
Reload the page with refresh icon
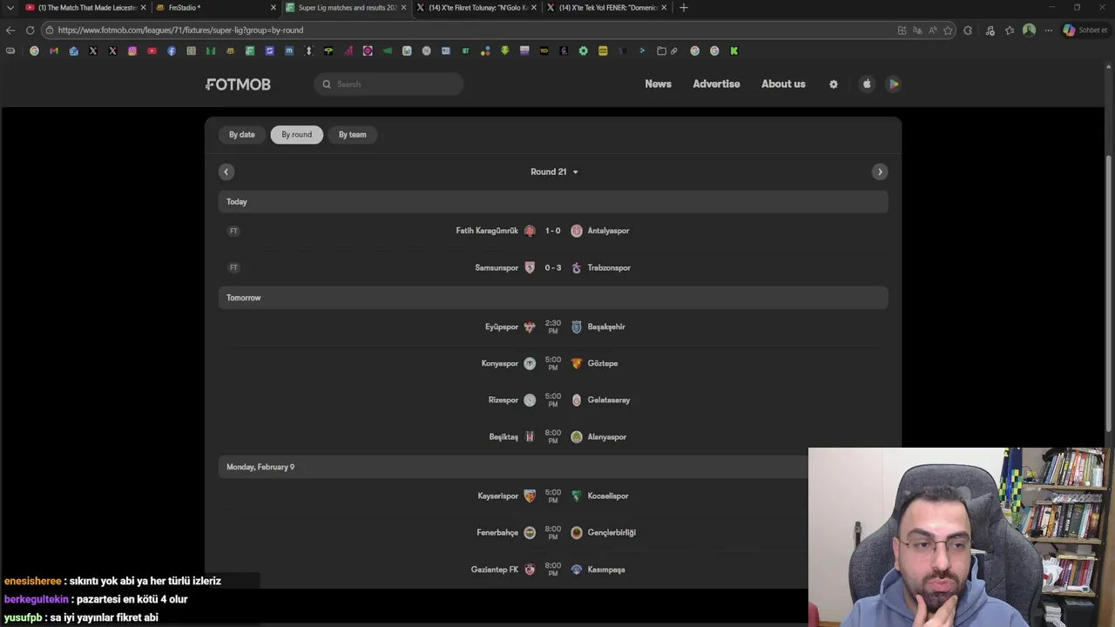click(x=30, y=30)
